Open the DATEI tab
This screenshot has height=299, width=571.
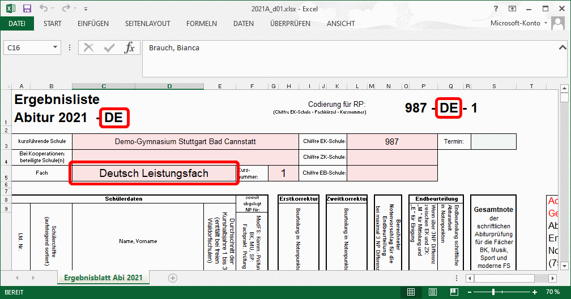17,23
